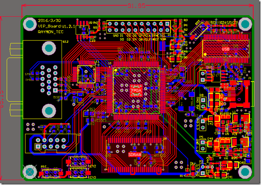Select the mounting hole near C41

coord(245,172)
